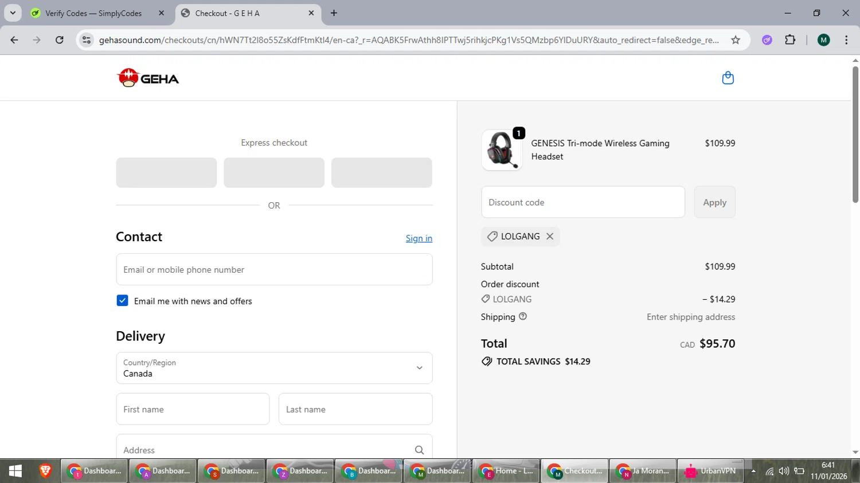Open a new browser tab
860x483 pixels.
click(x=334, y=13)
